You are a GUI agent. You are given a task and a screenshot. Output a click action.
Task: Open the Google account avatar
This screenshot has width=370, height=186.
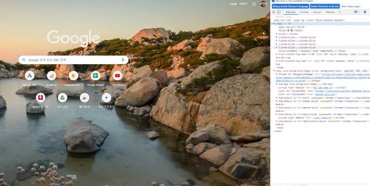point(263,4)
